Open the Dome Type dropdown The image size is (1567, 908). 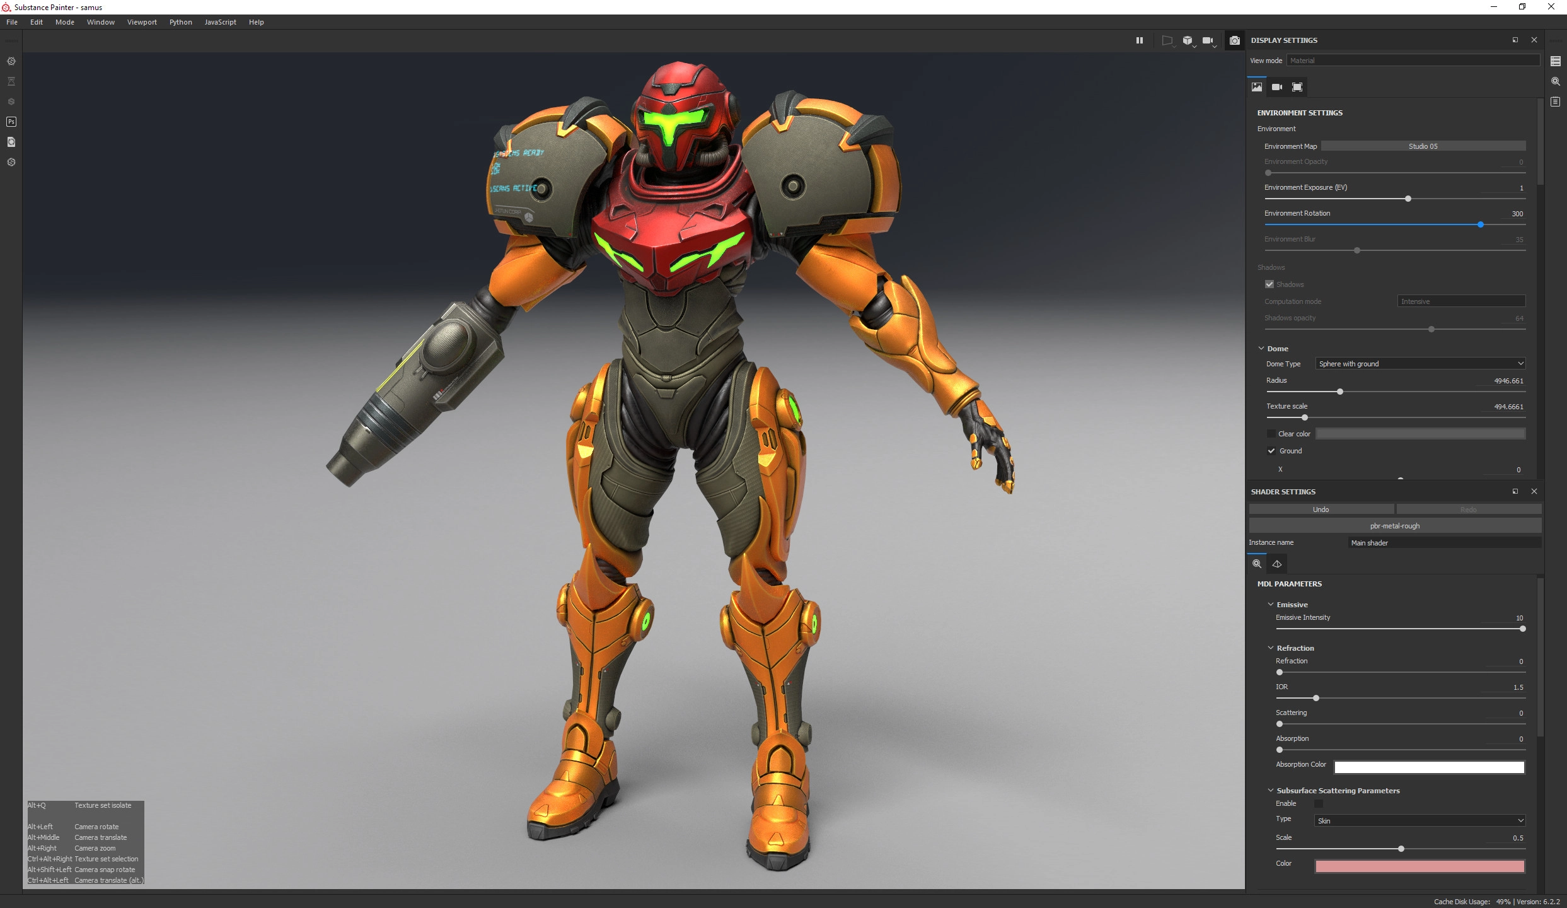pyautogui.click(x=1420, y=364)
